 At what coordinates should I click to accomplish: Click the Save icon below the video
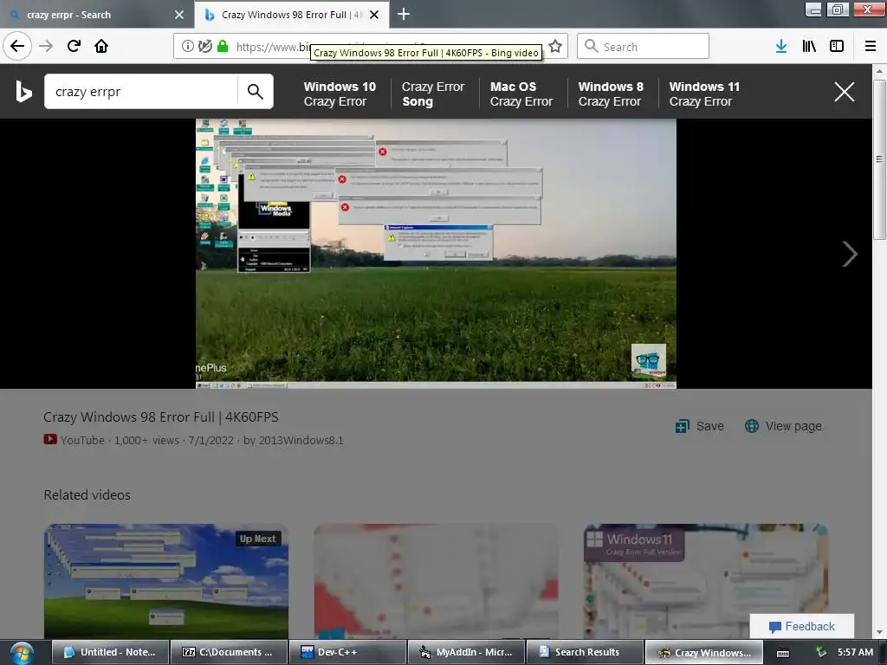[x=682, y=426]
